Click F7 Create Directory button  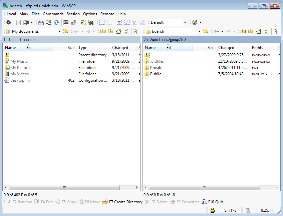coord(122,202)
